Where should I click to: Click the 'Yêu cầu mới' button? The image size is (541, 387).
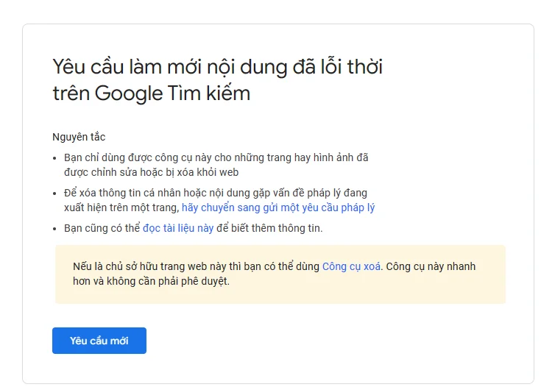pyautogui.click(x=99, y=341)
